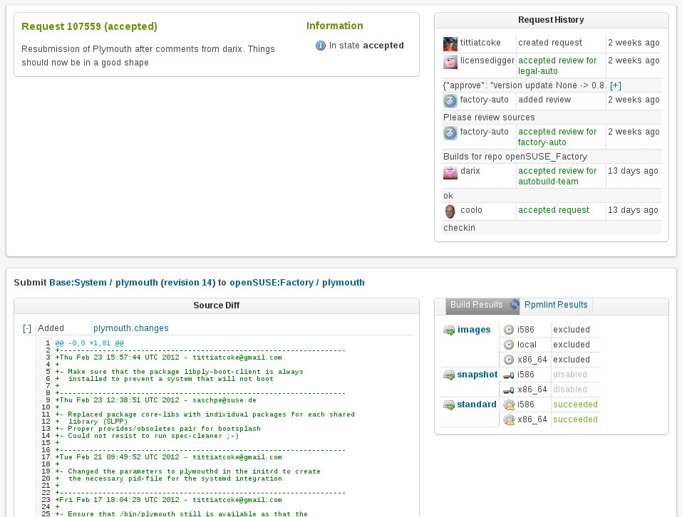Click the truck icon for snapshot i586
682x517 pixels.
tap(508, 375)
